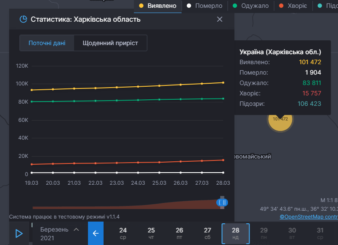Click the 28.03 date axis label
This screenshot has height=245, width=338.
pos(223,183)
